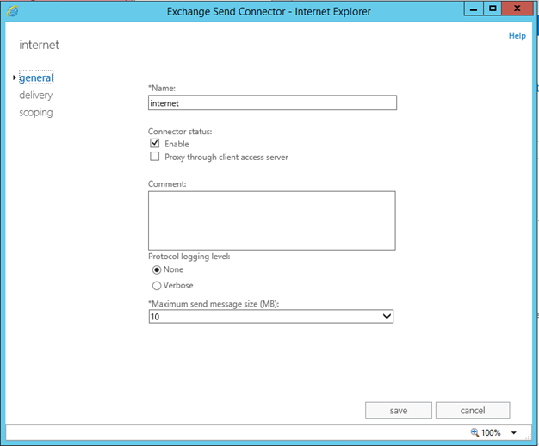Click inside the Comment text area
The height and width of the screenshot is (446, 539).
[272, 220]
